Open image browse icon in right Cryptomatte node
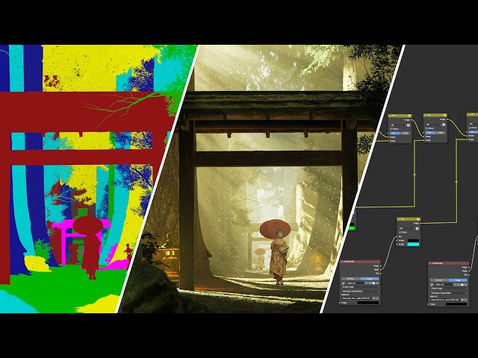The image size is (478, 358). click(432, 285)
